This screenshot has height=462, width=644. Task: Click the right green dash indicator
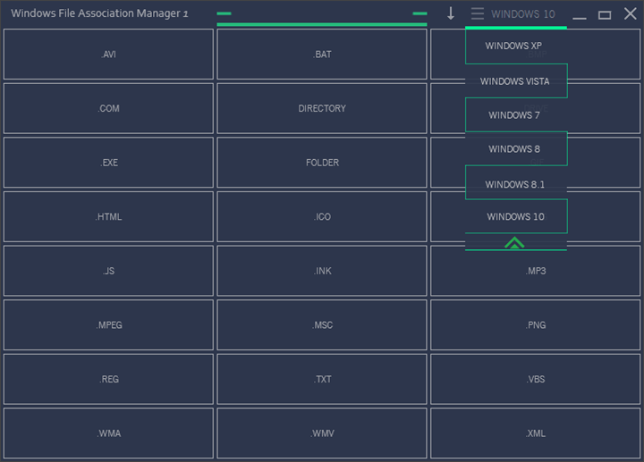[x=419, y=13]
